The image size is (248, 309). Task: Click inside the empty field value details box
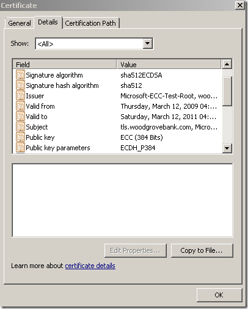[122, 200]
